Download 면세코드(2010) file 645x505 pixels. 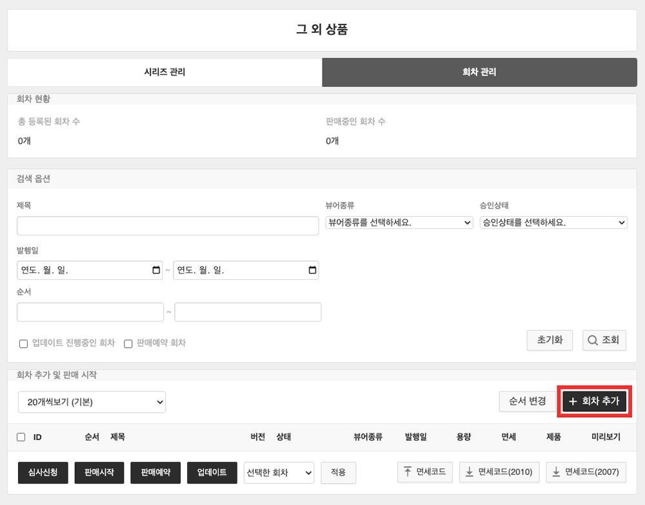(499, 471)
